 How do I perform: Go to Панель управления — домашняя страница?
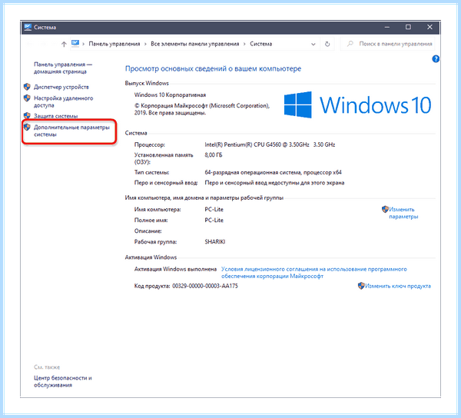click(x=63, y=68)
